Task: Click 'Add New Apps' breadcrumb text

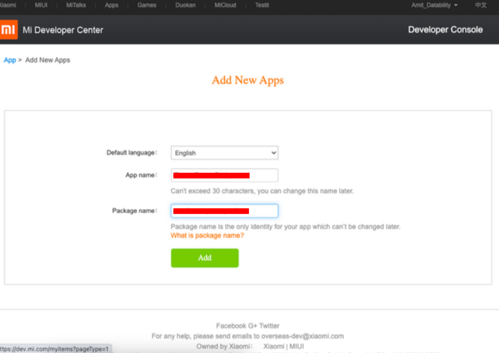Action: 48,60
